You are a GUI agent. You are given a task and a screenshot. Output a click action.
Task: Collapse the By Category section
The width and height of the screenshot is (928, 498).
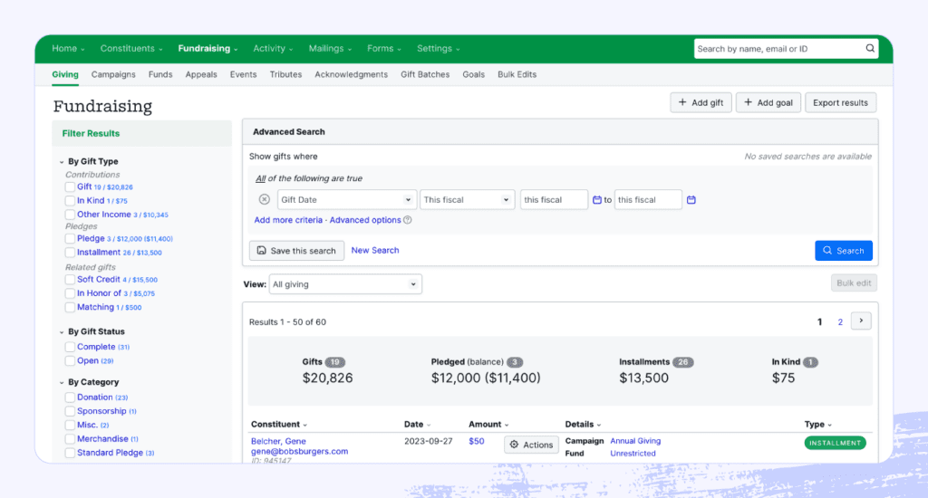(62, 382)
